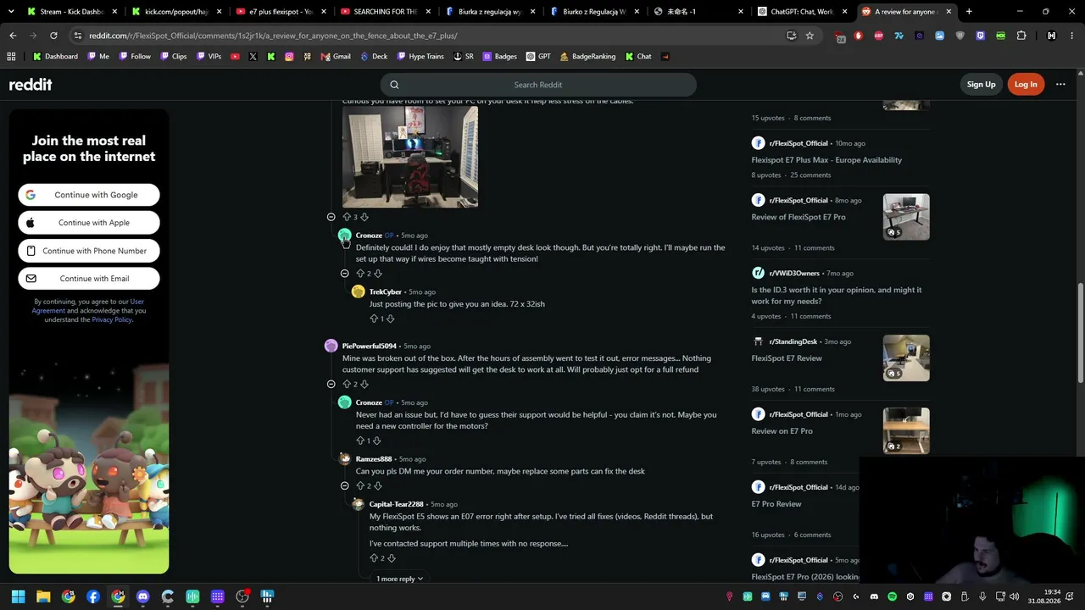Visit the r/StandingDesk subreddit link
This screenshot has height=610, width=1085.
793,341
